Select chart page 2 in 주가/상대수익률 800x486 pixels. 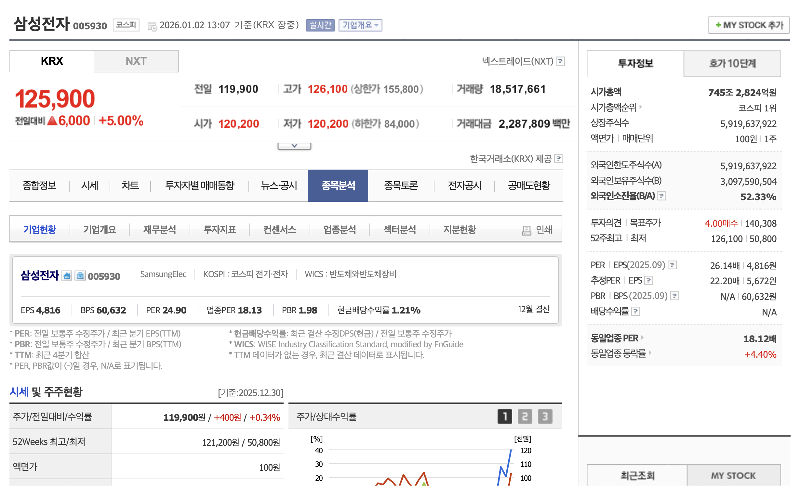point(525,417)
